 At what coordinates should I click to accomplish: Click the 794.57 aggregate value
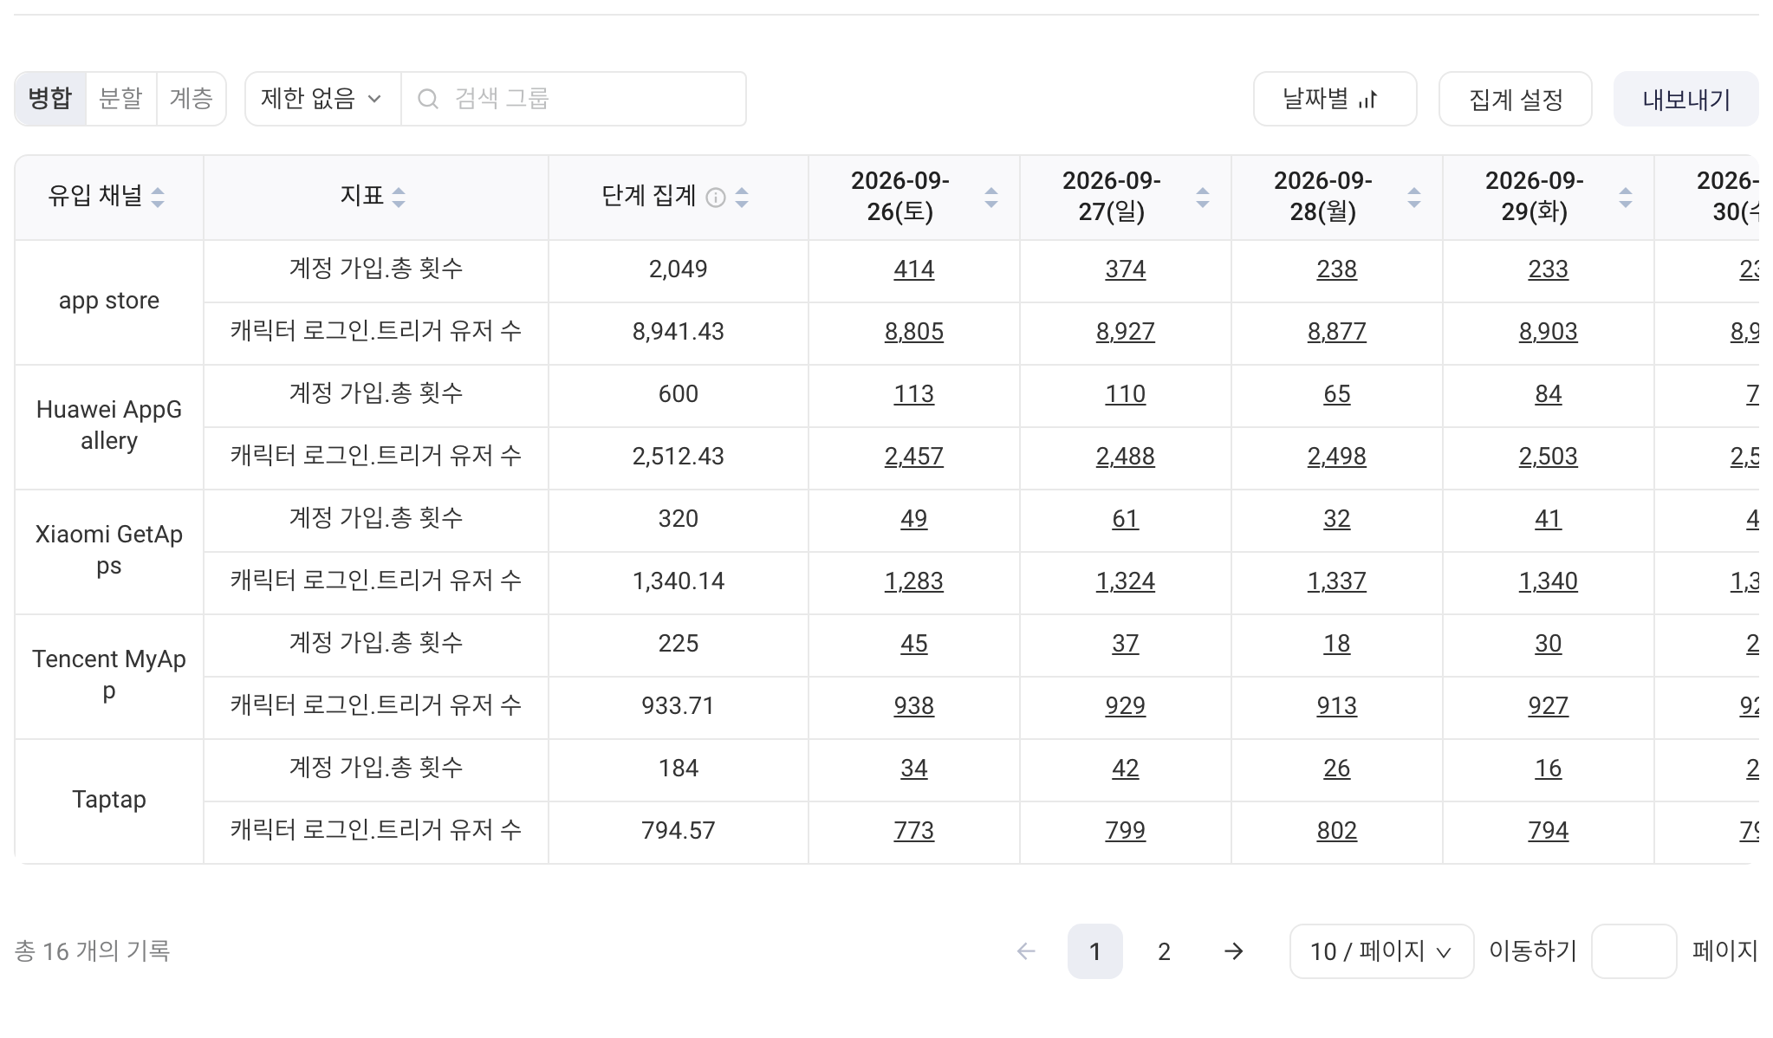pyautogui.click(x=678, y=831)
